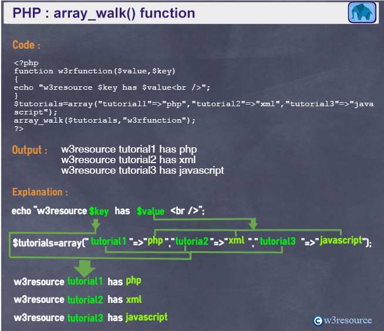
Task: Select Output line "w3resource tutorial3 has javascript"
Action: click(143, 170)
